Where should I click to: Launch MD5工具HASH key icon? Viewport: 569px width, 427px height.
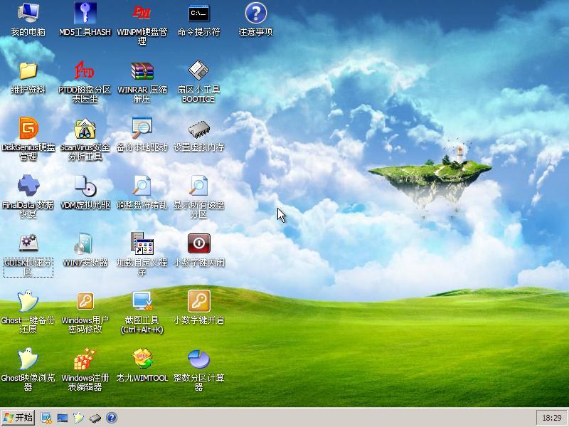tap(85, 14)
